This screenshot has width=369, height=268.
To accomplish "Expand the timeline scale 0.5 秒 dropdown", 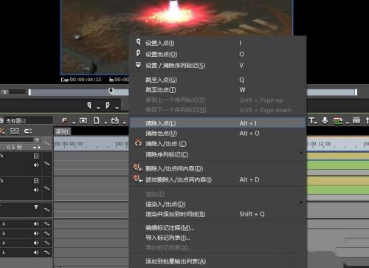I will (x=35, y=148).
